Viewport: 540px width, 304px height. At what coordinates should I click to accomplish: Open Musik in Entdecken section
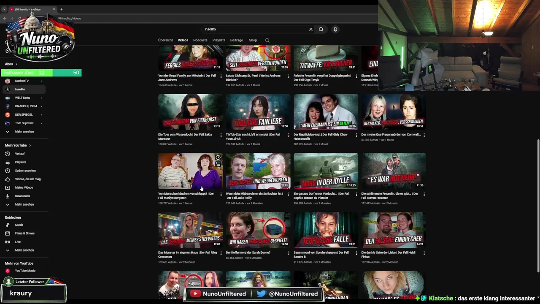click(19, 225)
